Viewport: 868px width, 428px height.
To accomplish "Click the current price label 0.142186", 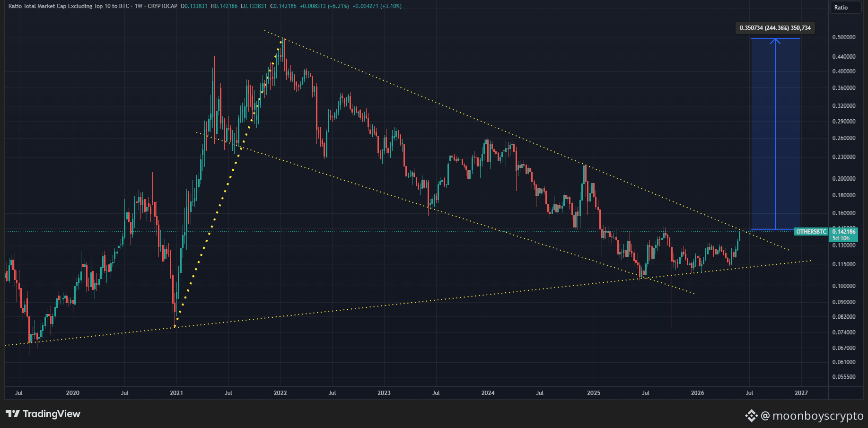I will [844, 232].
